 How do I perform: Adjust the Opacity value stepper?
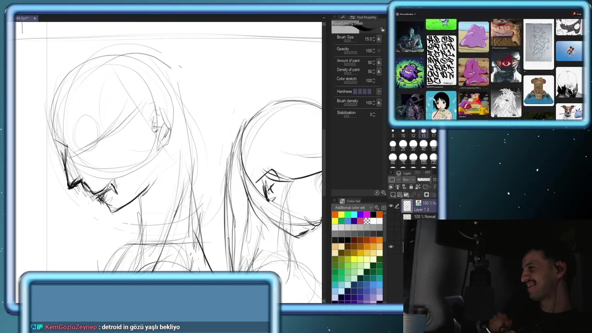[374, 50]
